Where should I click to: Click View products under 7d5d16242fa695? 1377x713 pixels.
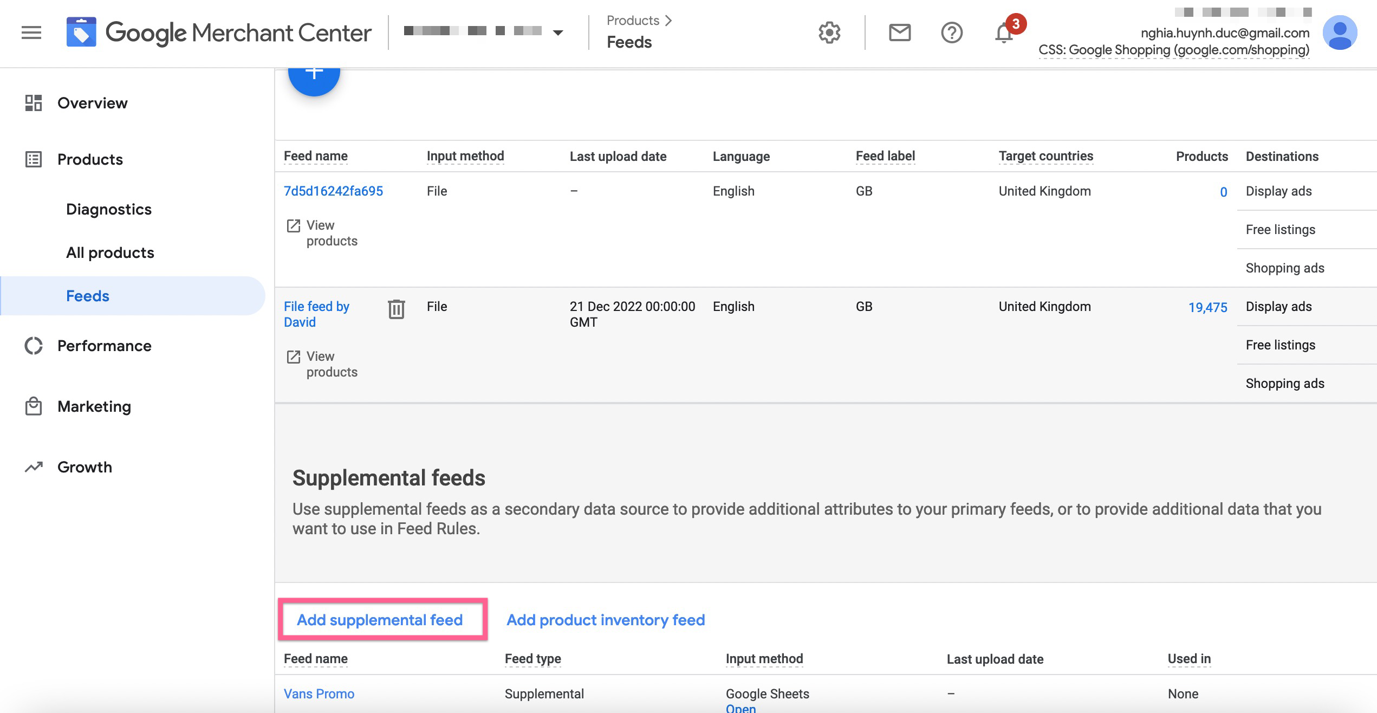[332, 233]
